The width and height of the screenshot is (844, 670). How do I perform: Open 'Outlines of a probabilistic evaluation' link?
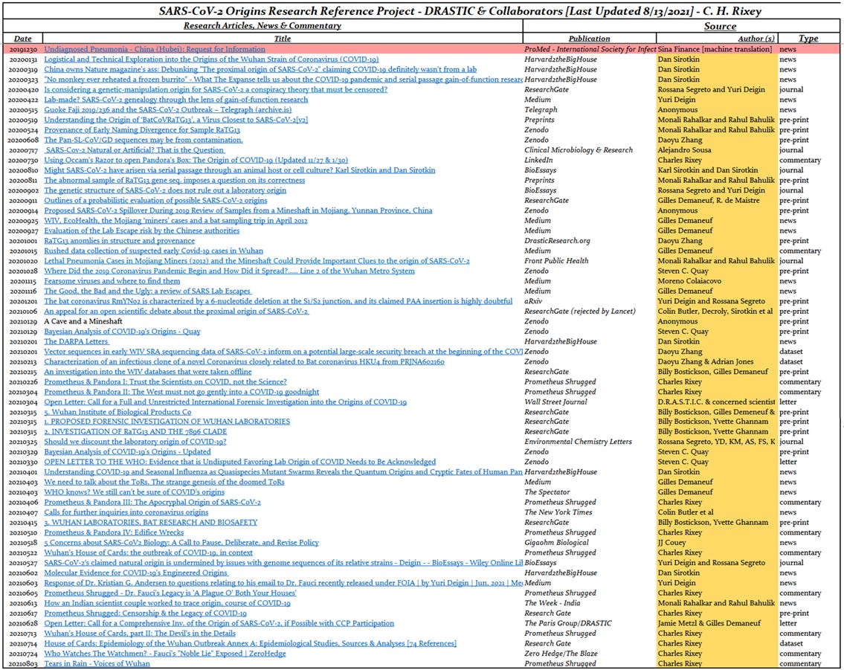155,200
